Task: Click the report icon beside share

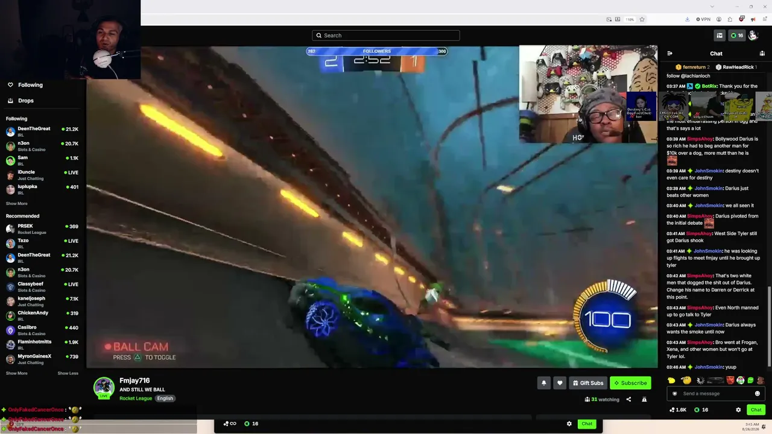Action: [x=644, y=399]
